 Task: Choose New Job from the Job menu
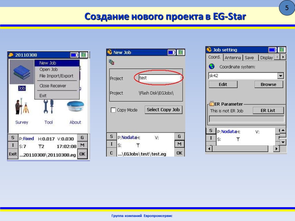(57, 63)
